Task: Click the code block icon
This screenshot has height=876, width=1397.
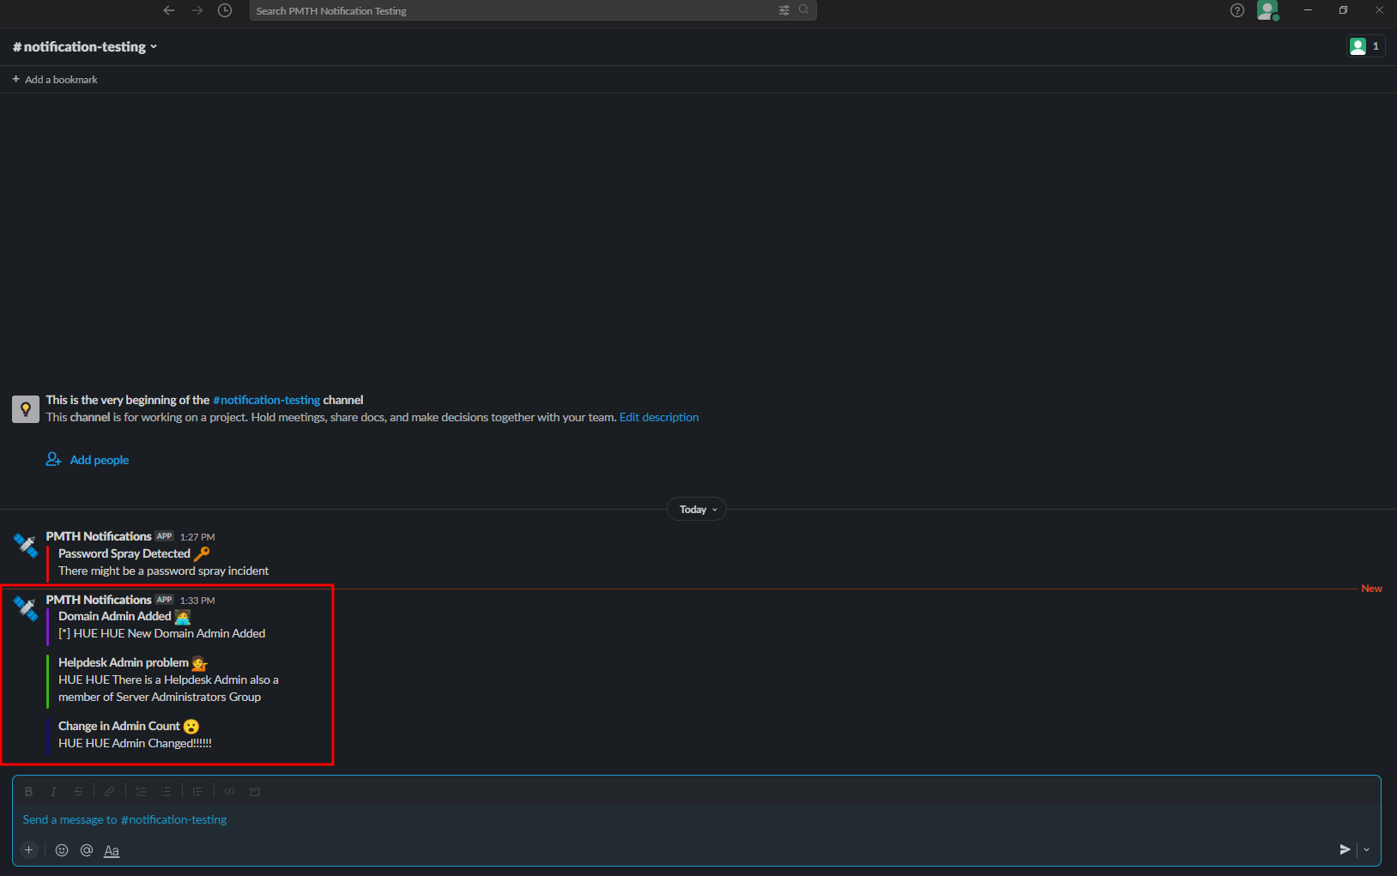Action: (254, 791)
